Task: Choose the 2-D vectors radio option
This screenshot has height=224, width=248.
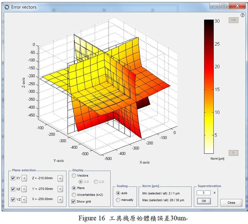Action: coord(96,182)
